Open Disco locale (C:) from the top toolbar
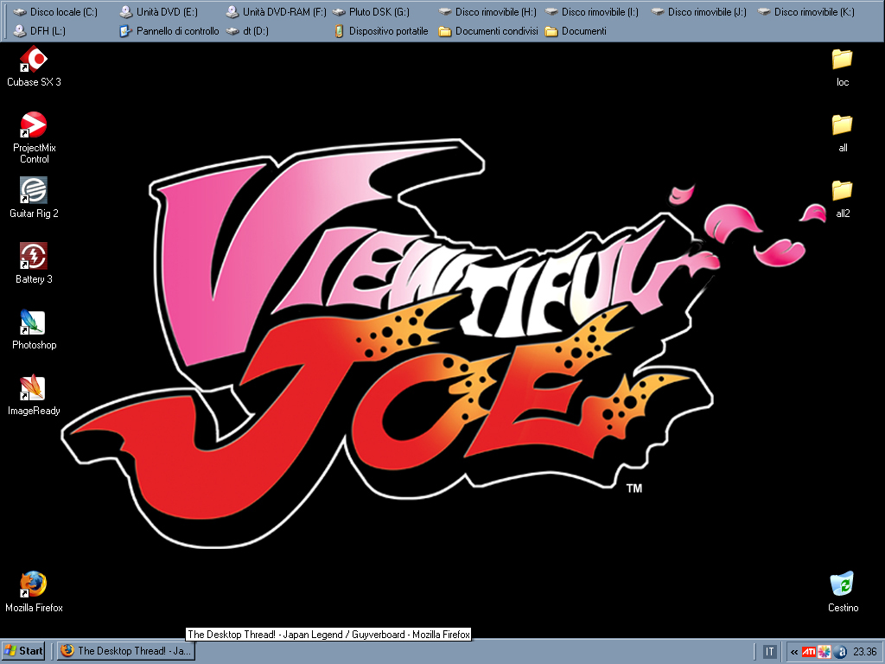The height and width of the screenshot is (664, 885). click(x=54, y=12)
